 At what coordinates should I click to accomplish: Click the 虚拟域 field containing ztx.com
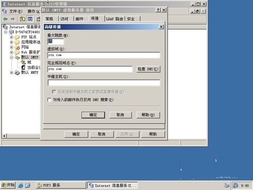click(x=104, y=55)
